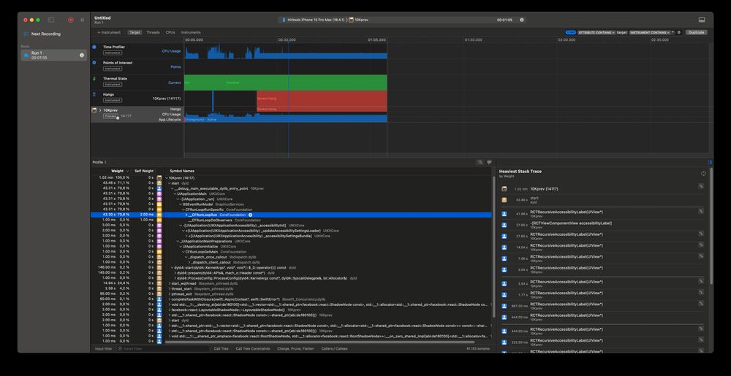Image resolution: width=731 pixels, height=376 pixels.
Task: Click the comment bubble icon above the table
Action: (489, 162)
